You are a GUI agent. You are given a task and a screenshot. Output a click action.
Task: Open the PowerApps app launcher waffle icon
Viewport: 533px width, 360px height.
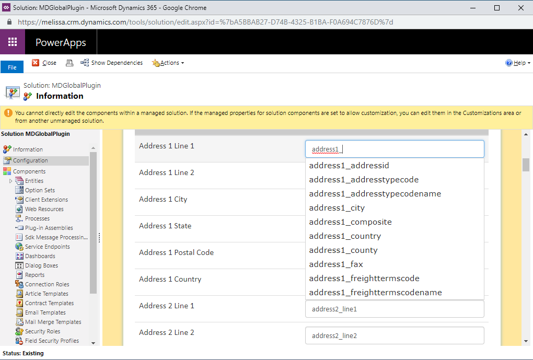tap(13, 42)
